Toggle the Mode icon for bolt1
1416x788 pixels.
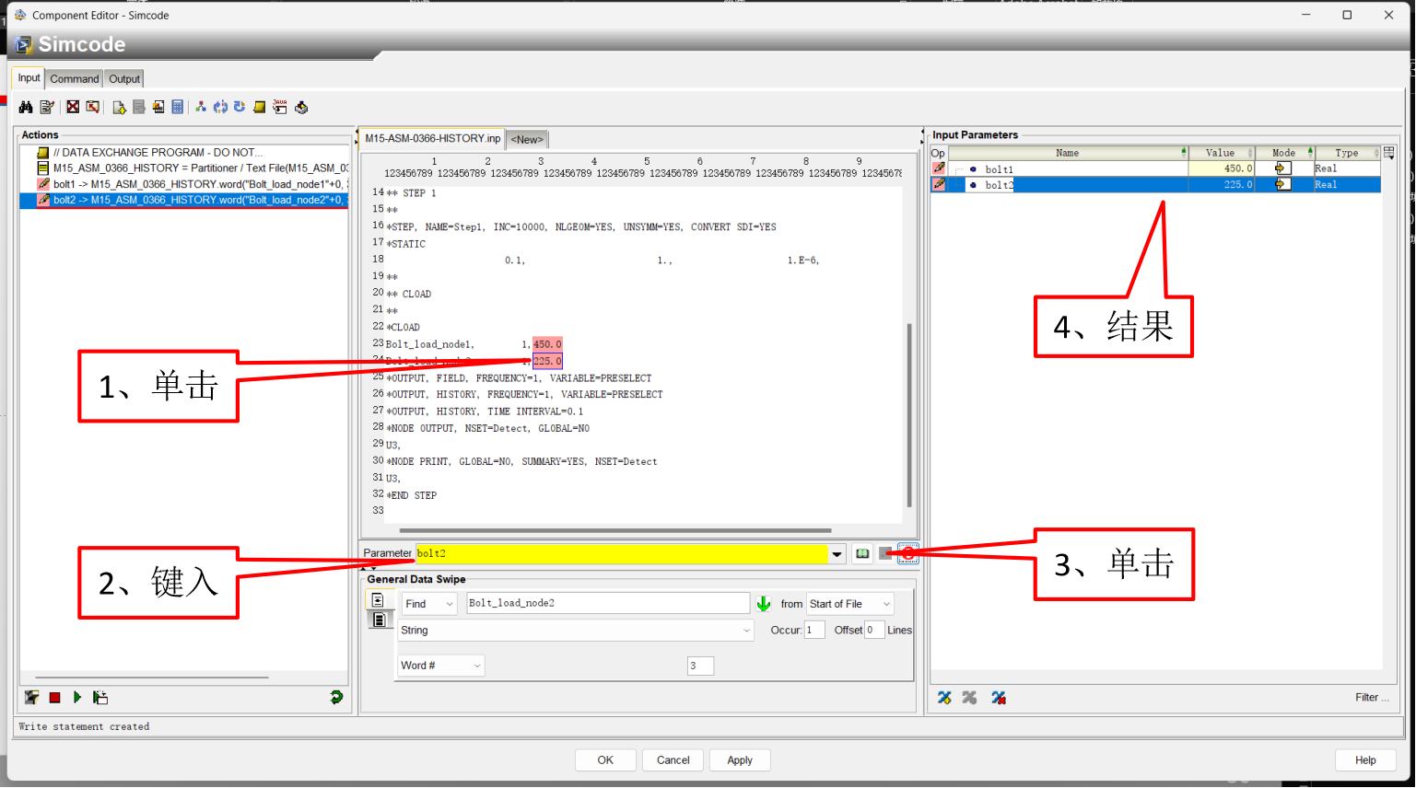click(x=1281, y=168)
